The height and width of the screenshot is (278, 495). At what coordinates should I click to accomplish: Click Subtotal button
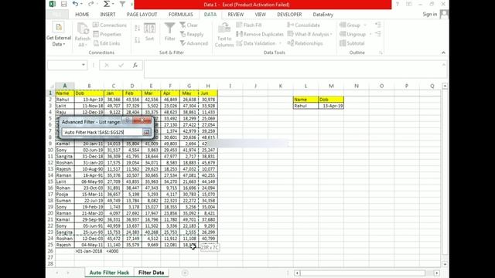pyautogui.click(x=352, y=43)
